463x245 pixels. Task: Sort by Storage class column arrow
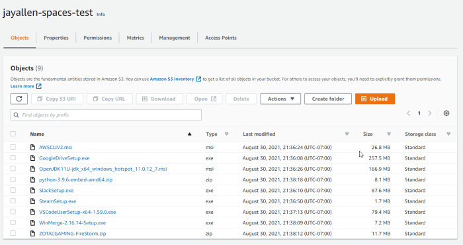pyautogui.click(x=448, y=134)
